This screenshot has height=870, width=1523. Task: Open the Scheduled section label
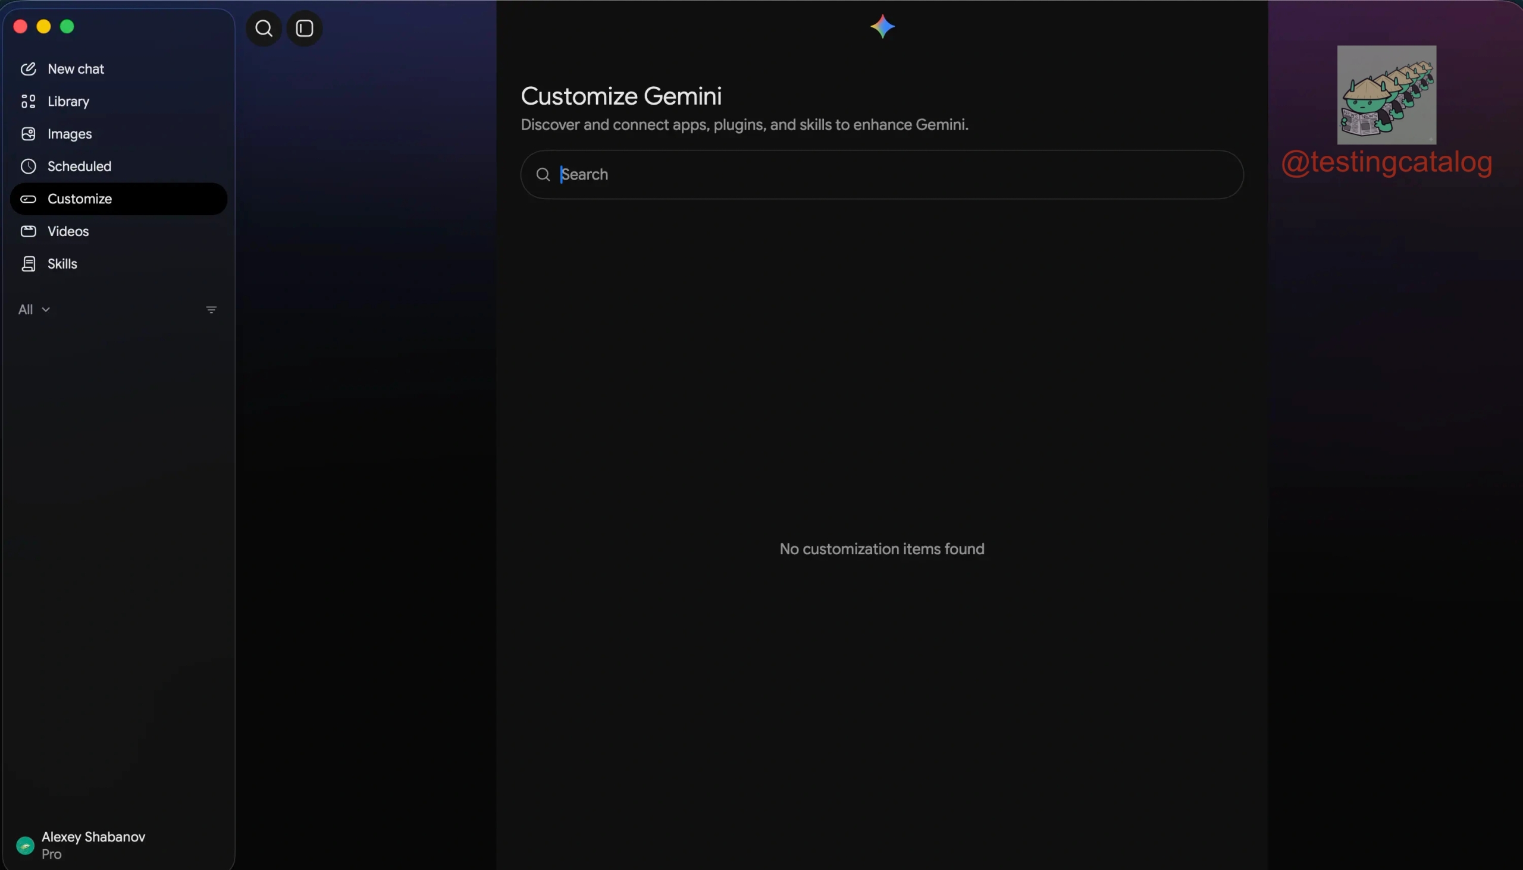pyautogui.click(x=80, y=166)
